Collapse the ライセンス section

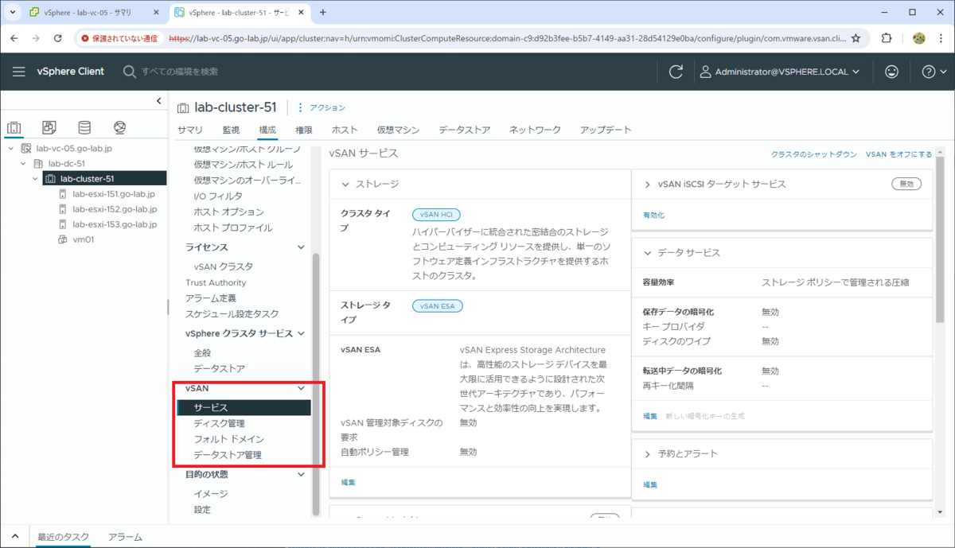click(301, 247)
